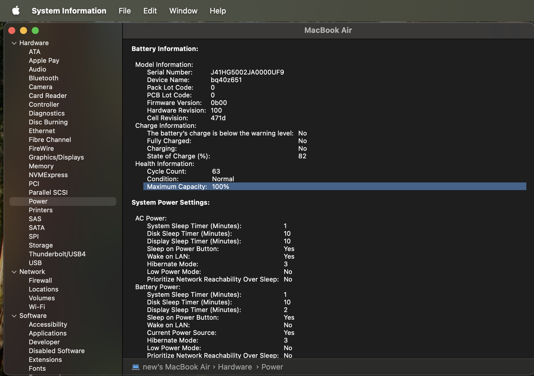Select Apple Pay in the sidebar

coord(44,60)
